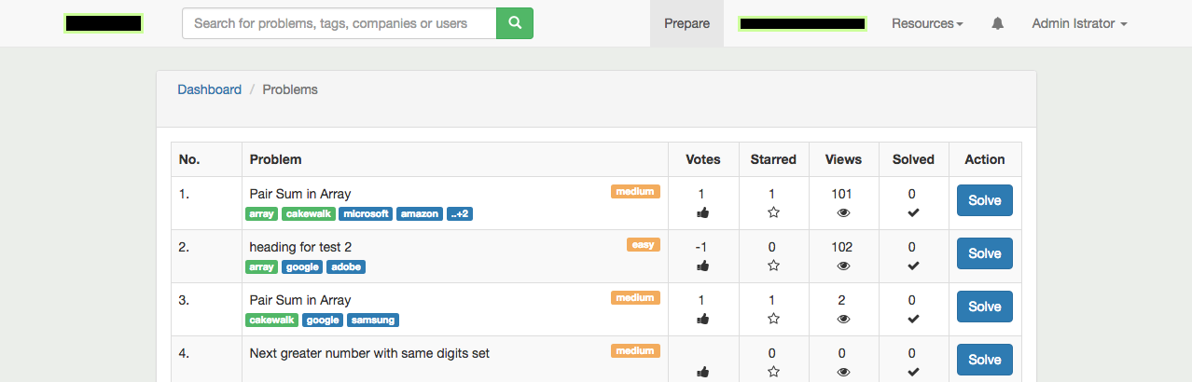Screen dimensions: 1192x382
Task: Open the notifications bell icon
Action: (x=998, y=23)
